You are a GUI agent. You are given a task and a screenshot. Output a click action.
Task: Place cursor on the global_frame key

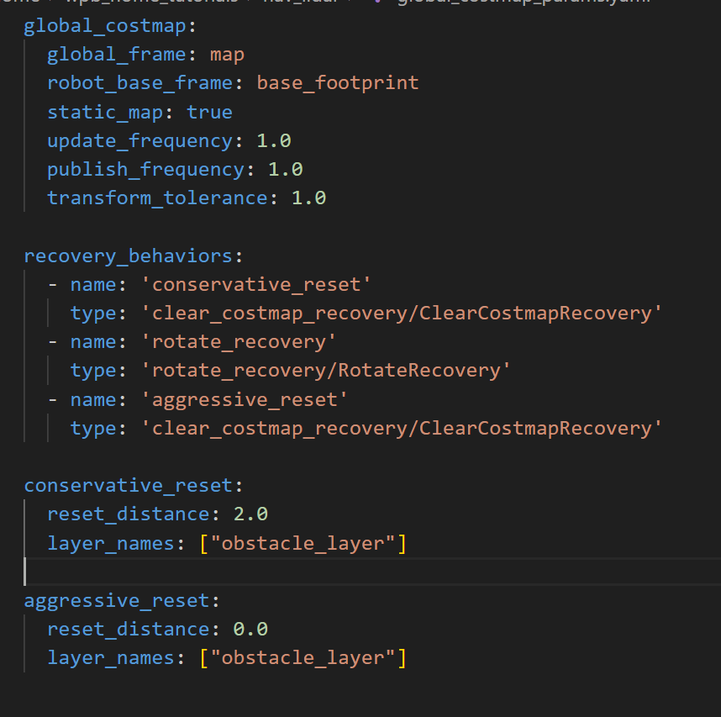tap(116, 55)
